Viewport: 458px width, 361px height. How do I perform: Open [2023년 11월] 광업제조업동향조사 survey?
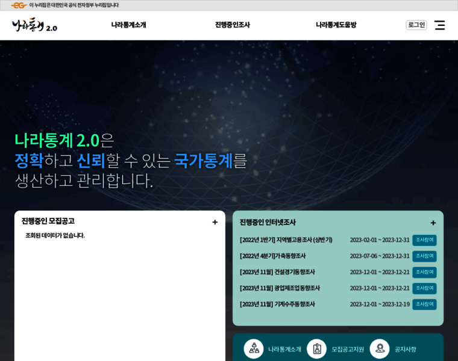pos(280,288)
